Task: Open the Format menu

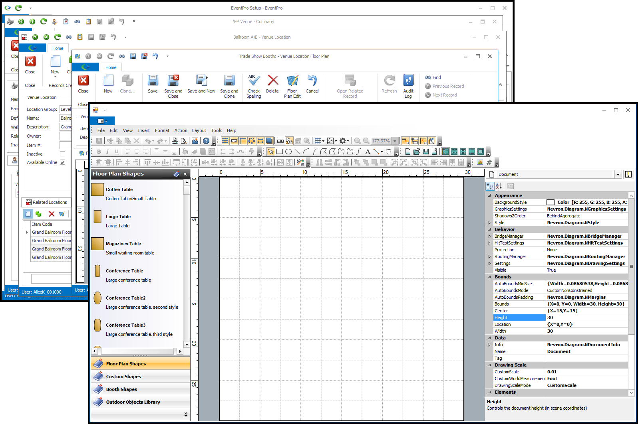Action: pyautogui.click(x=162, y=130)
